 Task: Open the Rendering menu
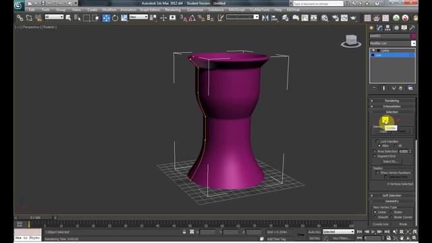pos(173,10)
